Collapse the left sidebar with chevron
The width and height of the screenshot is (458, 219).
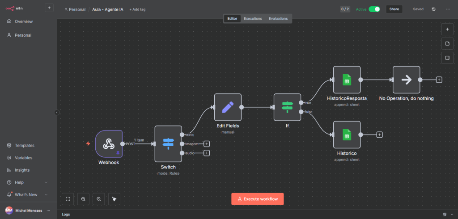57,113
